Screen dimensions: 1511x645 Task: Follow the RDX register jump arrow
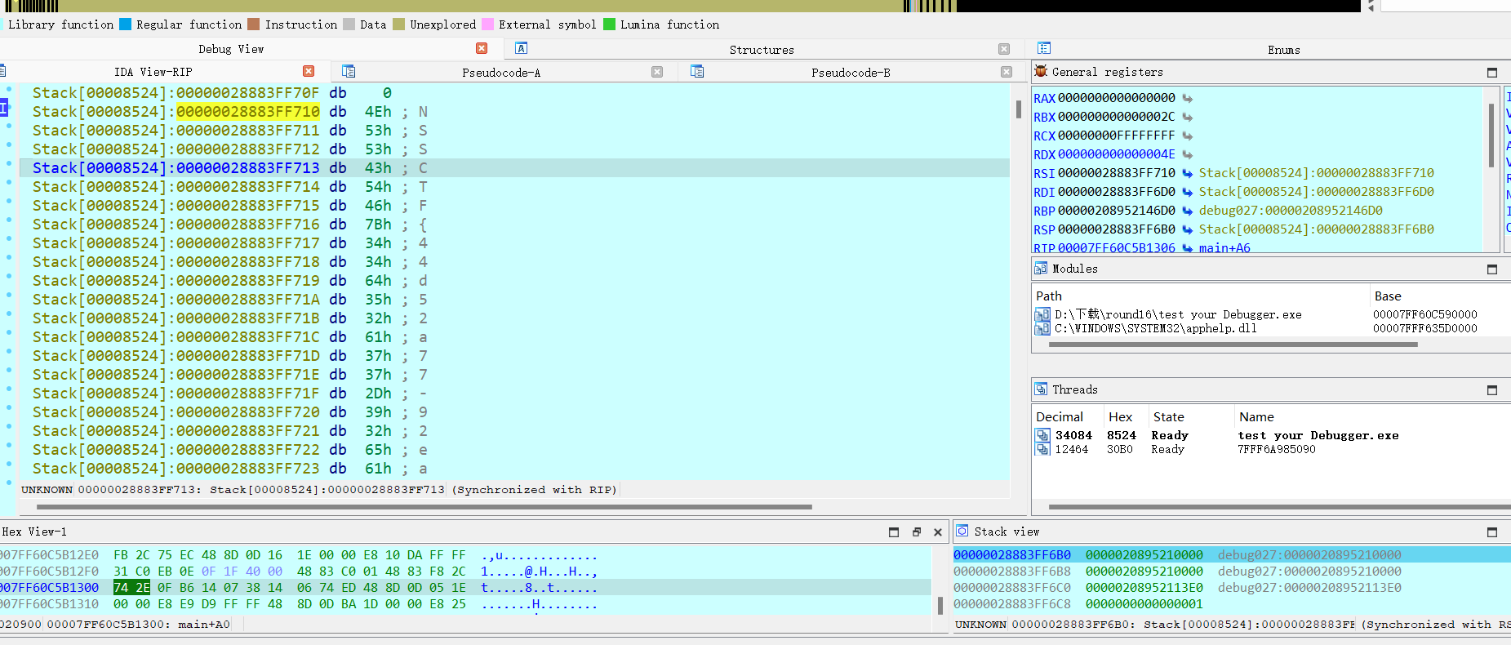coord(1188,154)
